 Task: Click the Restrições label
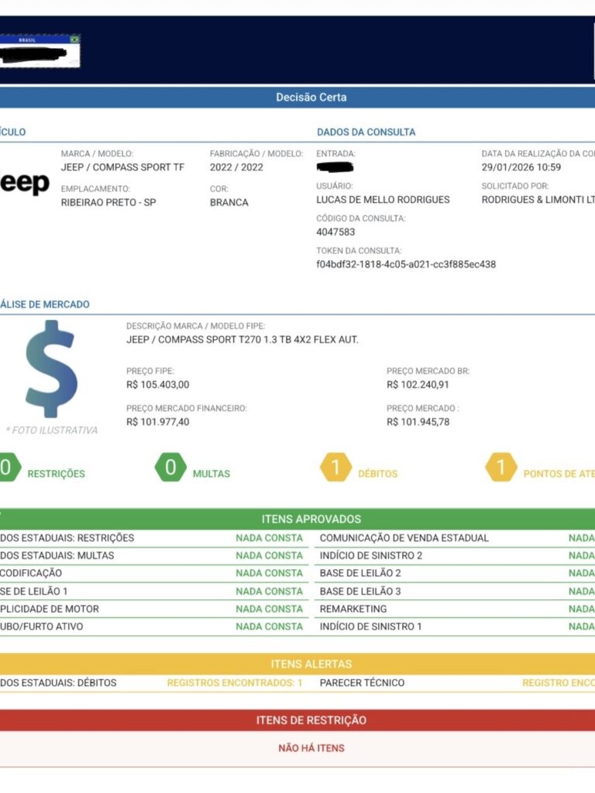56,474
